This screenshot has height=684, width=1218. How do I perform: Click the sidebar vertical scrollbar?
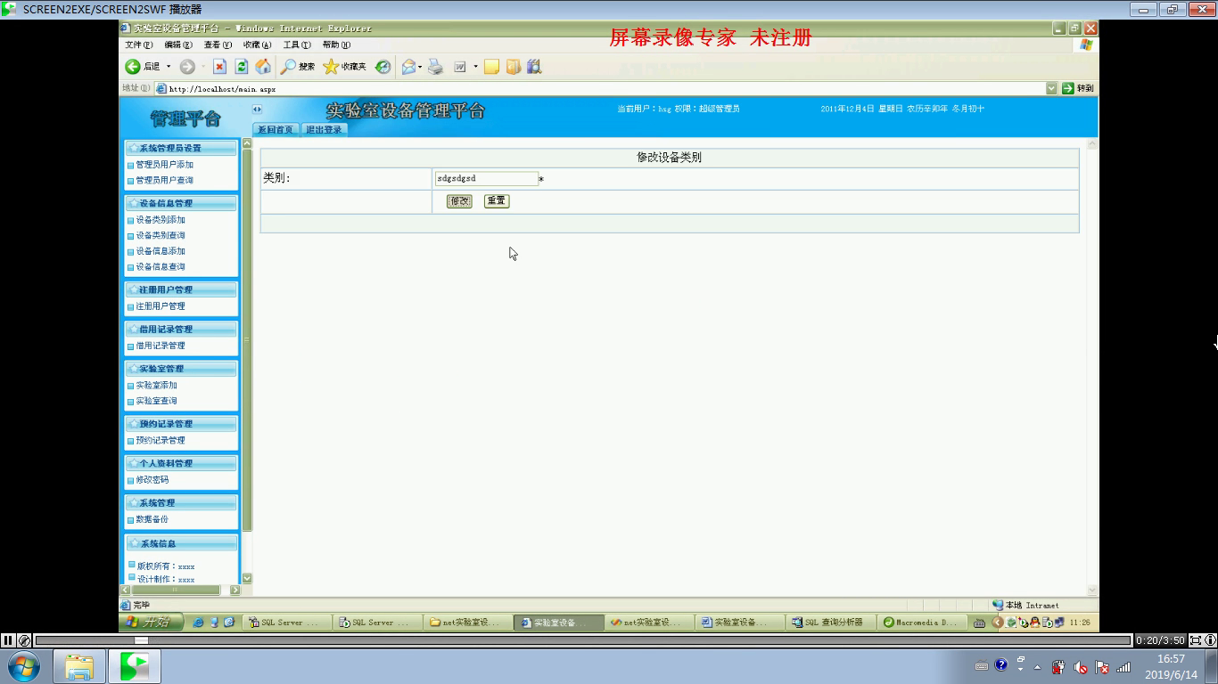(x=247, y=361)
